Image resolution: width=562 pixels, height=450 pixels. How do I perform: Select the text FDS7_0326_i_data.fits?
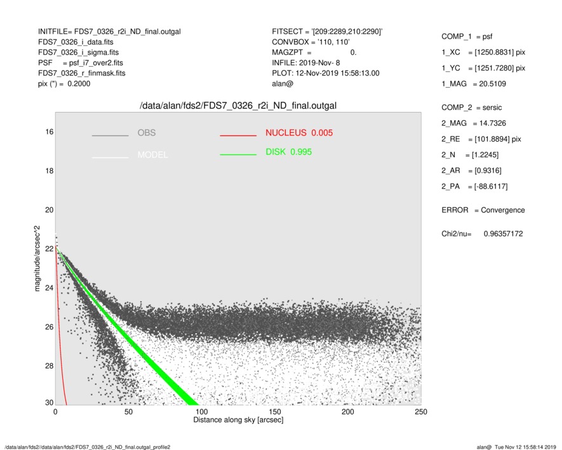pyautogui.click(x=76, y=42)
